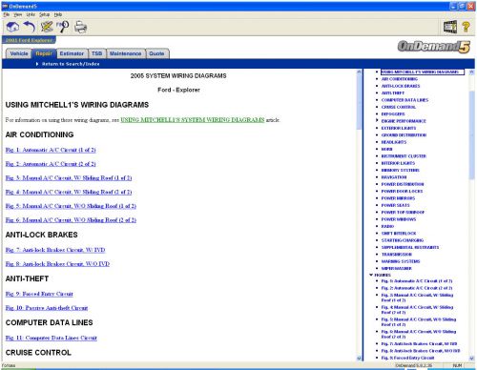Image resolution: width=477 pixels, height=370 pixels.
Task: Select Power Distribution in the index pane
Action: coord(403,184)
